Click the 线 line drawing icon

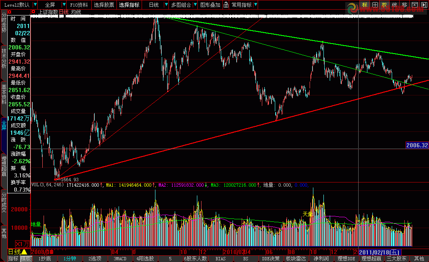coord(395,5)
